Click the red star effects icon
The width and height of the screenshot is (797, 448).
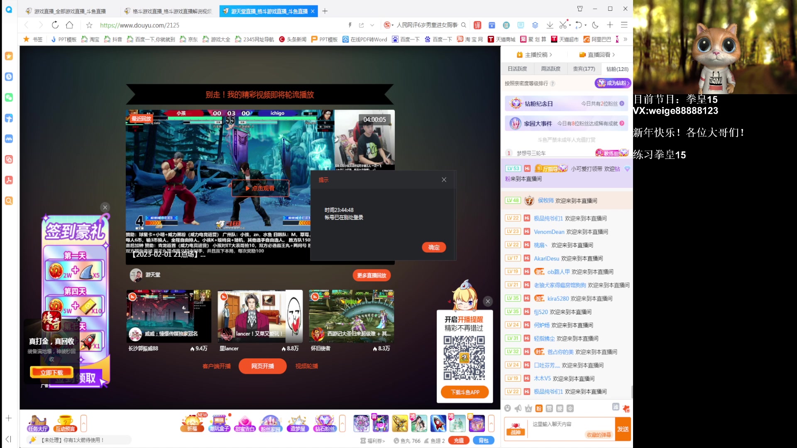[626, 409]
